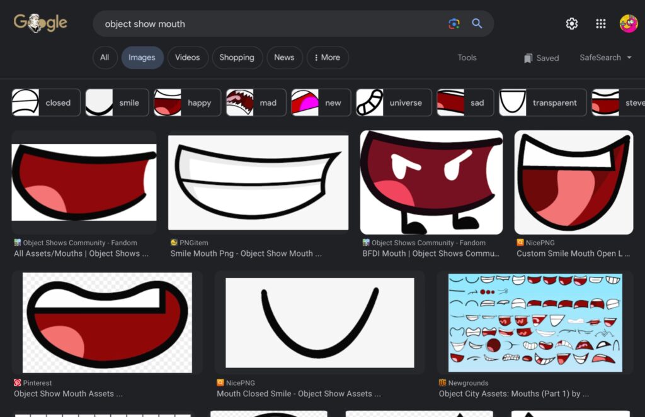Screen dimensions: 645x417
Task: Open the Object City Assets mouths sheet image
Action: coord(535,323)
